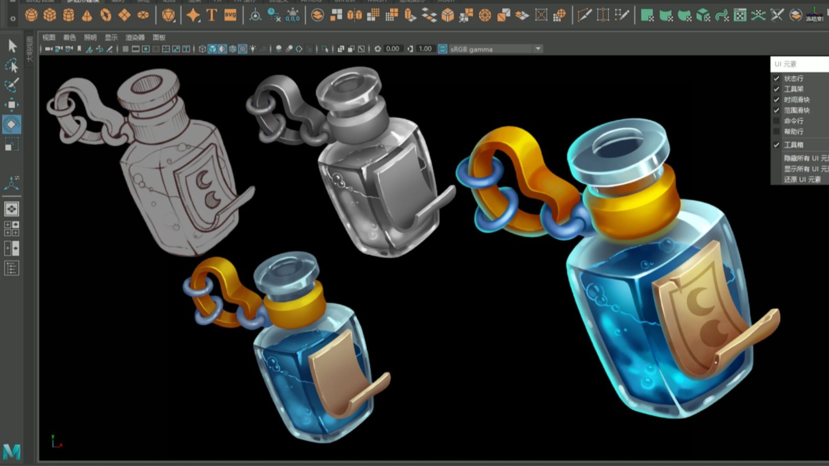This screenshot has height=466, width=829.
Task: Click the SVG import shelf icon
Action: tap(230, 15)
